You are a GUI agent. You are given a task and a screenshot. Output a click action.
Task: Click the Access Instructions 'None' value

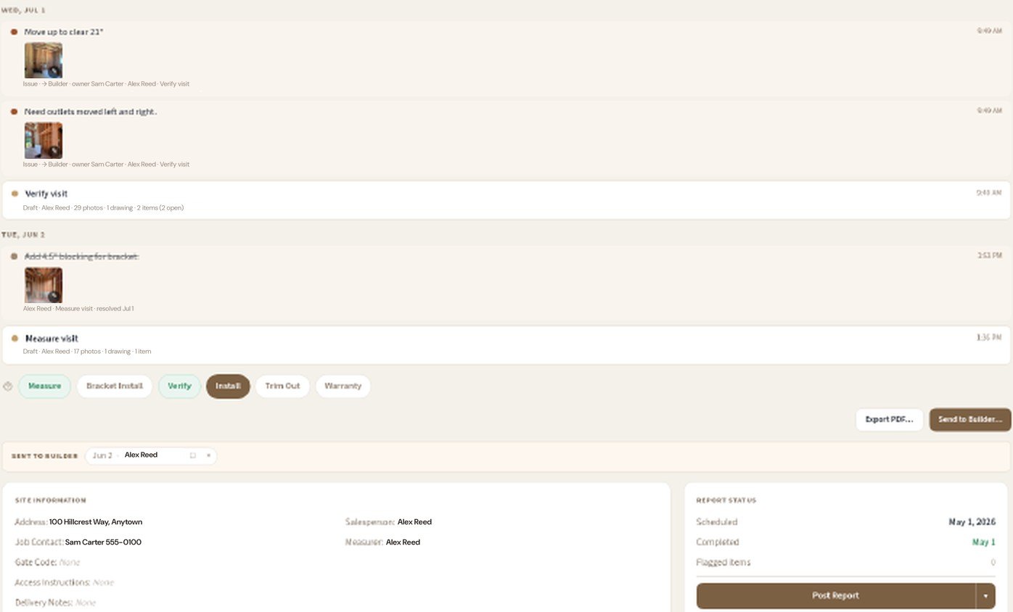[x=103, y=583]
